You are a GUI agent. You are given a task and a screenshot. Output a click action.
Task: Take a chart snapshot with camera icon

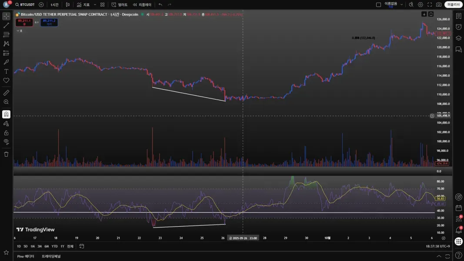(x=438, y=5)
